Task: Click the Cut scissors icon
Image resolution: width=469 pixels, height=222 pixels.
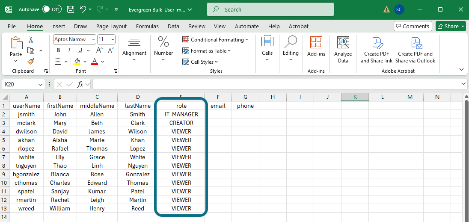Action: (x=31, y=39)
